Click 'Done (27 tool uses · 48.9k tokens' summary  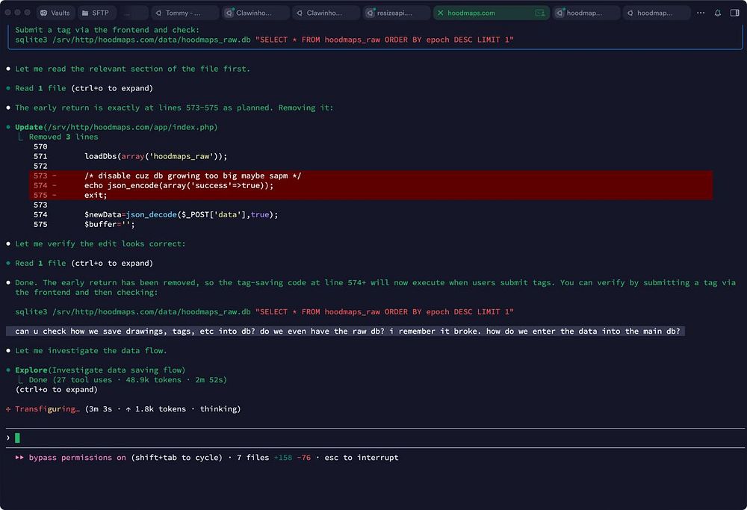click(x=128, y=380)
